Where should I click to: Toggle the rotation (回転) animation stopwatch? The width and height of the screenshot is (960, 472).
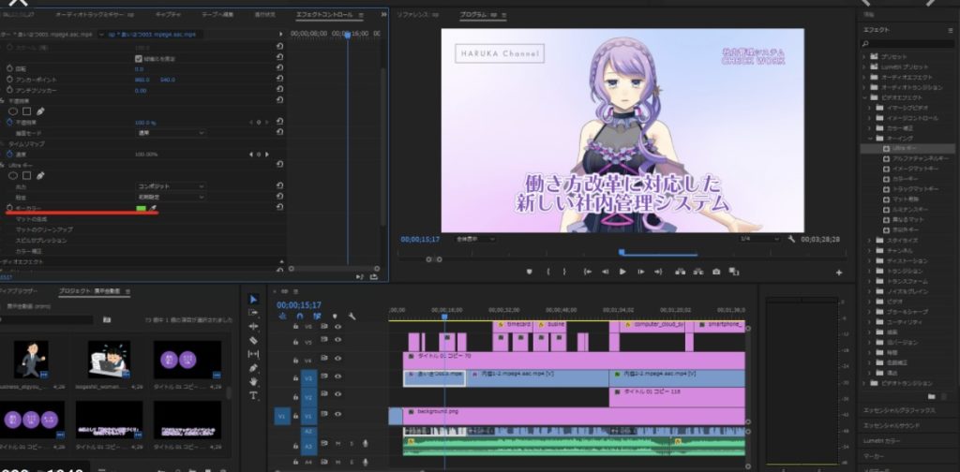click(x=9, y=69)
